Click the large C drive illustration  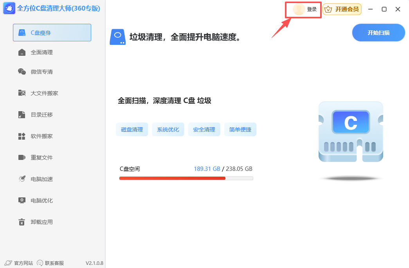(350, 132)
